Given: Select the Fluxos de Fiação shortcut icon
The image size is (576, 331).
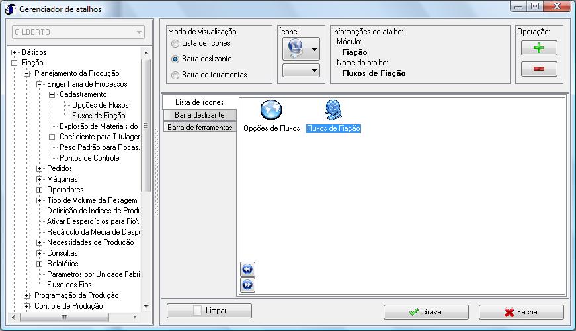Looking at the screenshot, I should tap(333, 110).
